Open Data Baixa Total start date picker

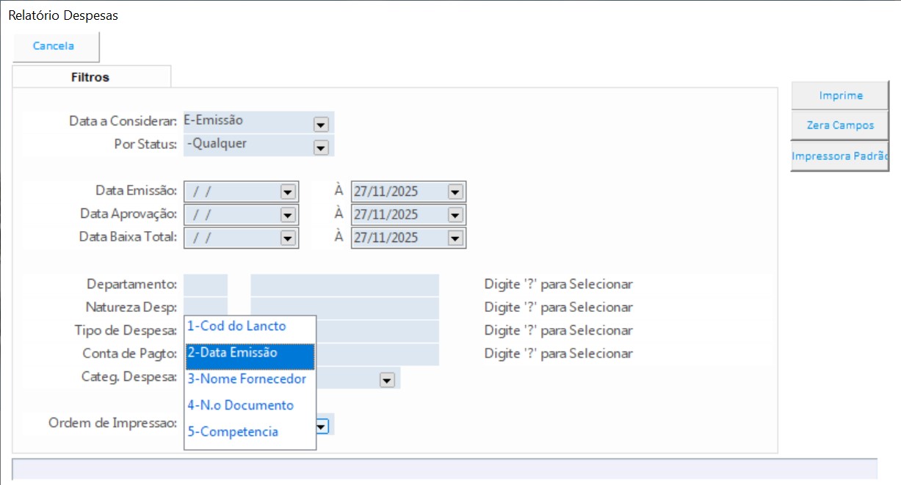click(x=287, y=238)
